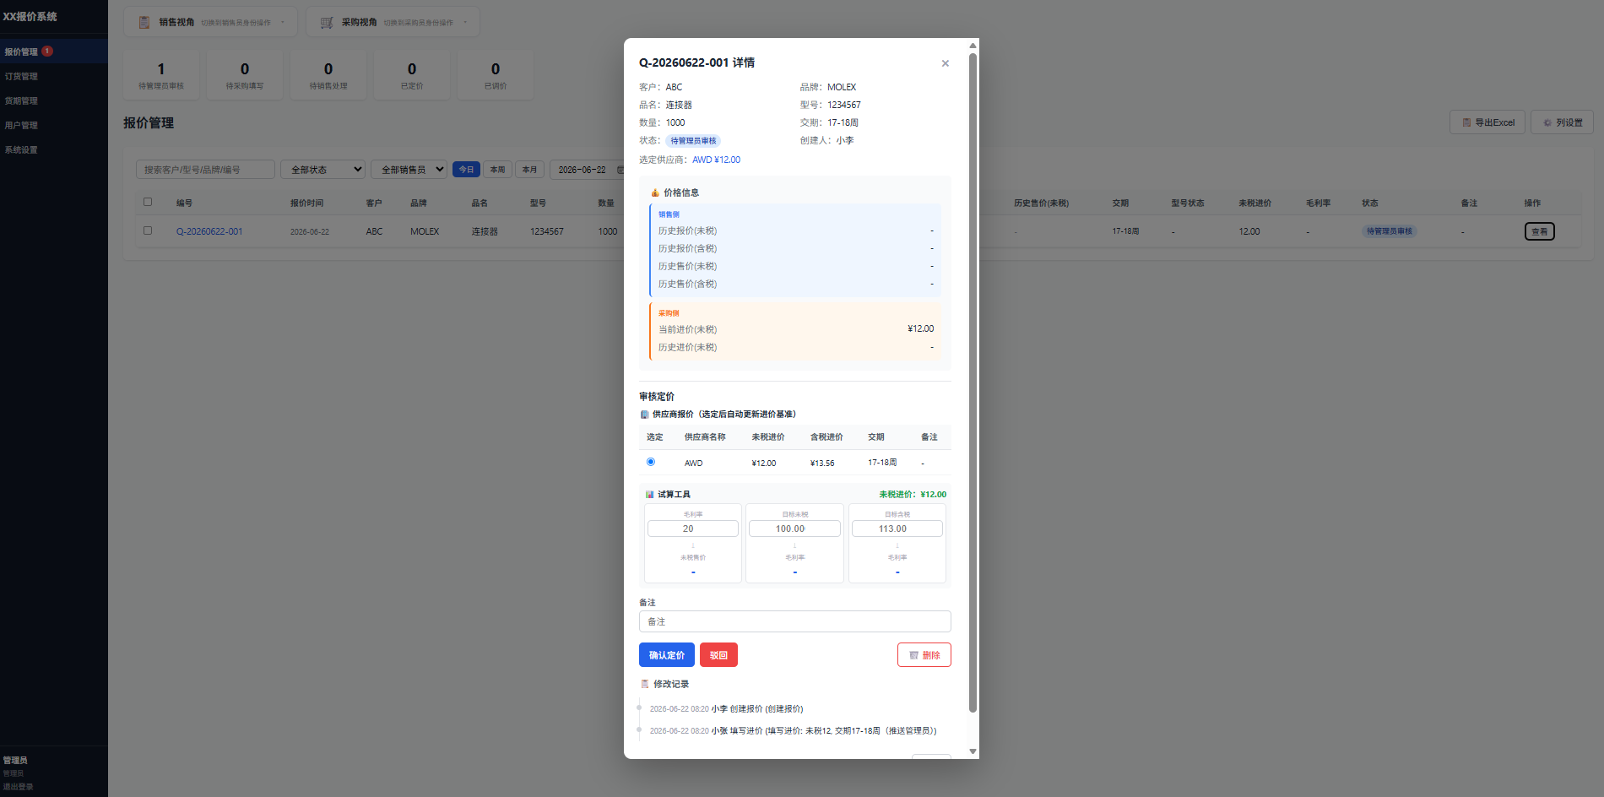This screenshot has width=1604, height=797.
Task: Click the dialog vertical scrollbar thumb
Action: [973, 382]
